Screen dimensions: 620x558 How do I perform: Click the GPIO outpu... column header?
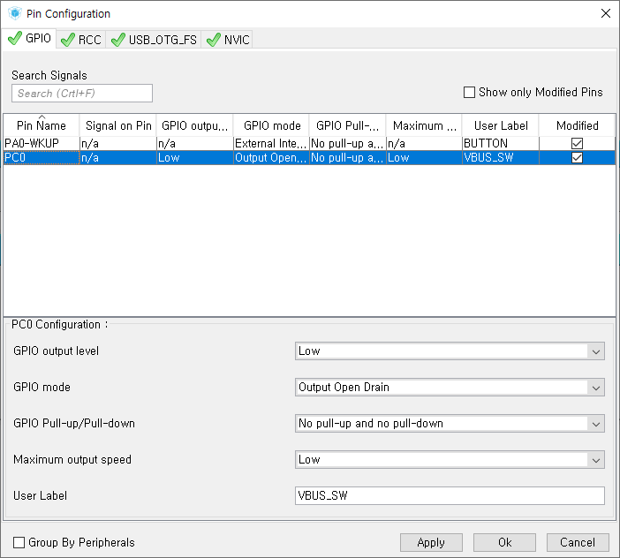195,125
